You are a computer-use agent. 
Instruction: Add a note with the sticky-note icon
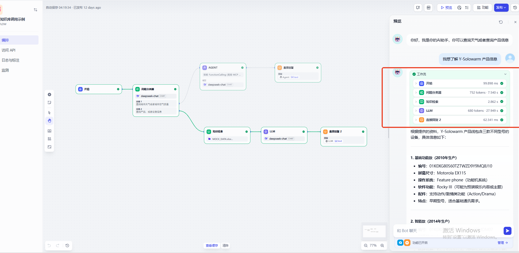49,103
